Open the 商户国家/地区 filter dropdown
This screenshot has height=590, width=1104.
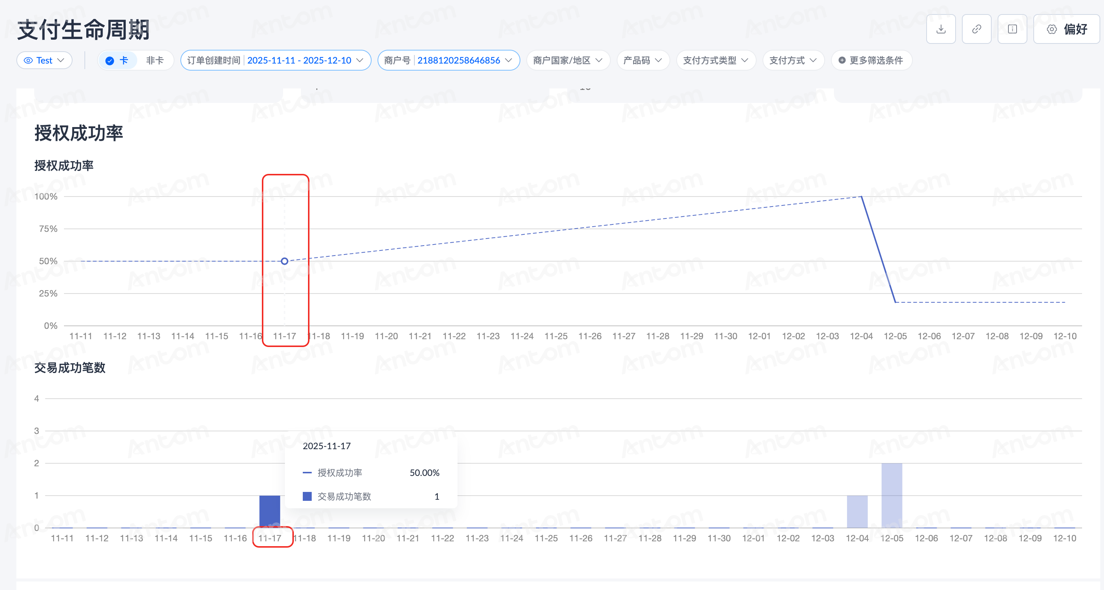[568, 60]
